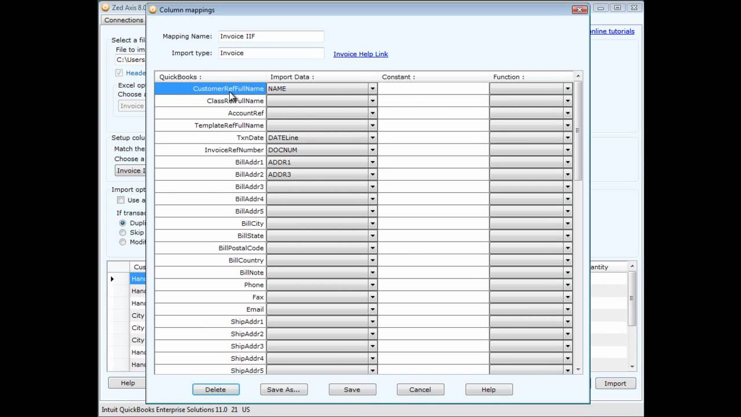
Task: Click the Import type field
Action: click(x=271, y=53)
